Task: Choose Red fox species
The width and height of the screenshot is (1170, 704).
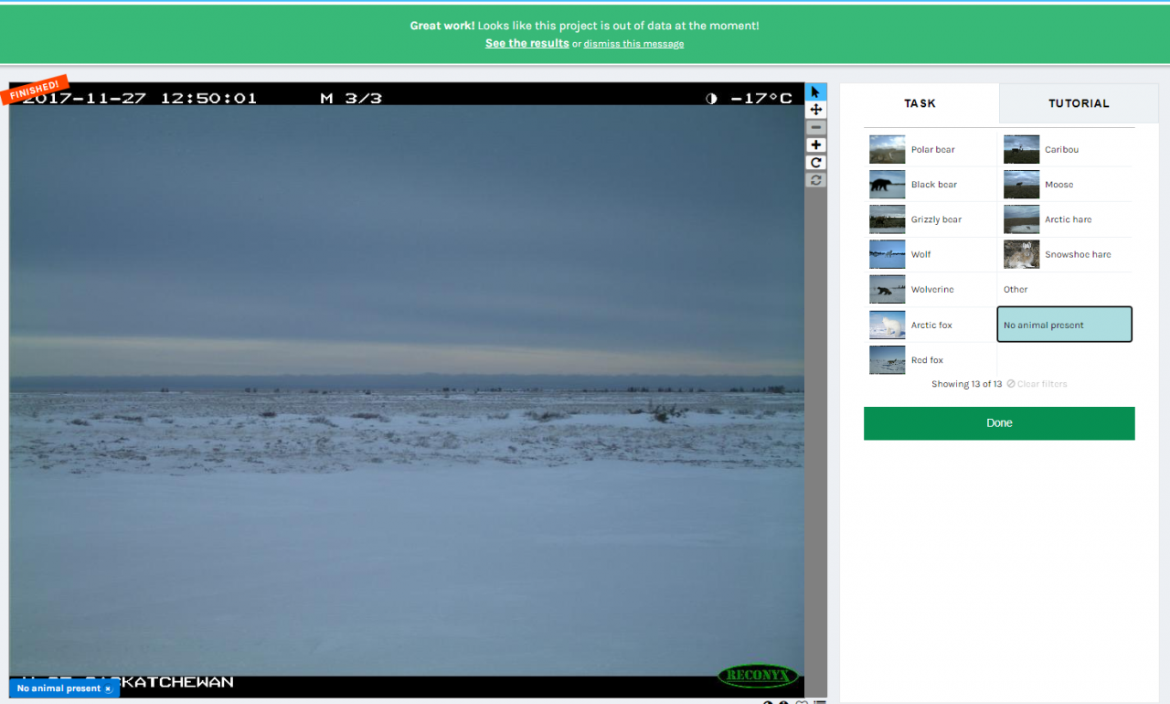Action: (x=931, y=360)
